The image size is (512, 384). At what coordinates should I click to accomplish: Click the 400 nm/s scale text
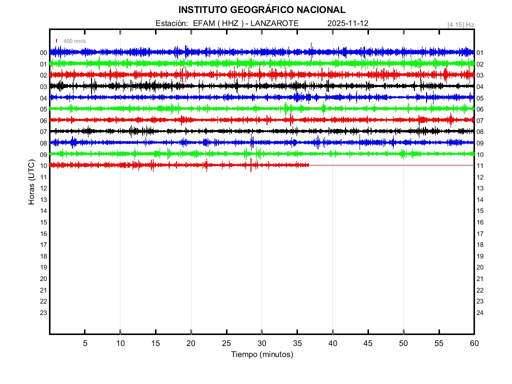pyautogui.click(x=74, y=41)
